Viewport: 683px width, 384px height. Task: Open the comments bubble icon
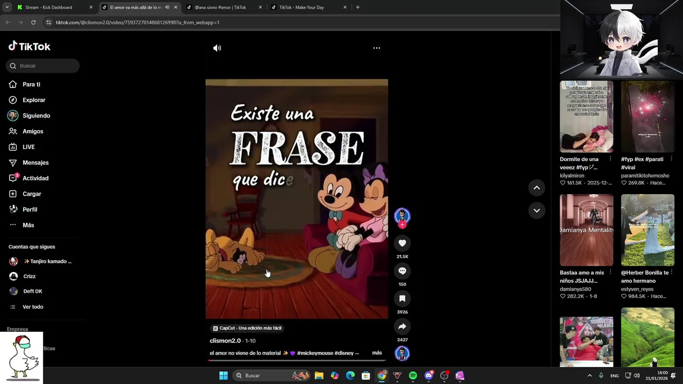402,271
